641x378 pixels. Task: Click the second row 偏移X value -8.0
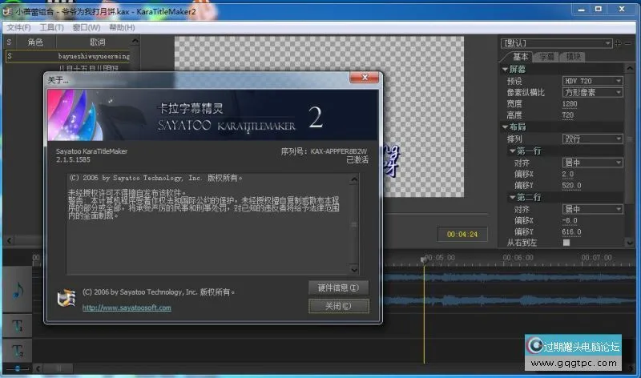[x=570, y=221]
